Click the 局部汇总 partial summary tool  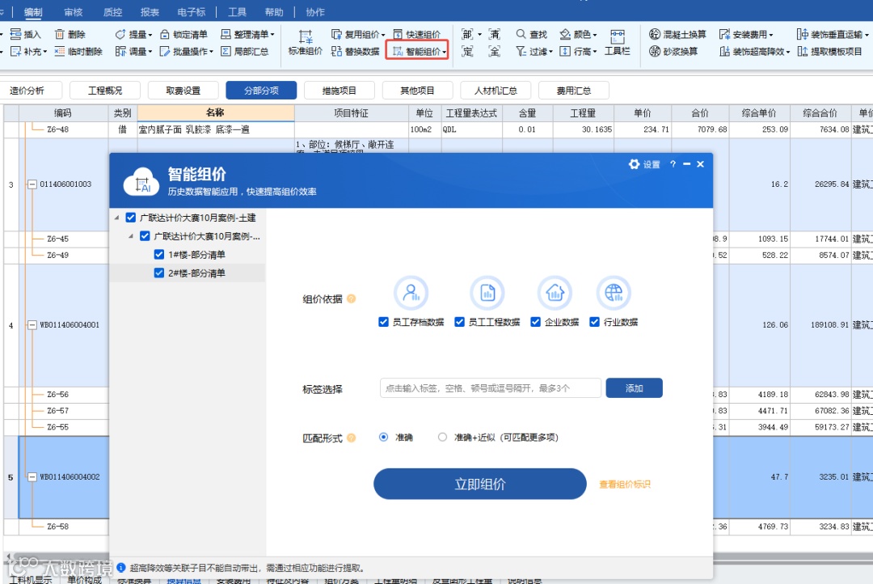(x=245, y=51)
